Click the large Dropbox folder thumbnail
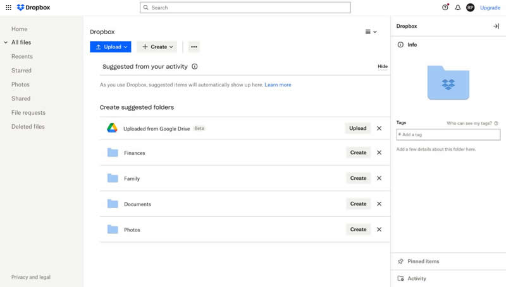 [448, 83]
